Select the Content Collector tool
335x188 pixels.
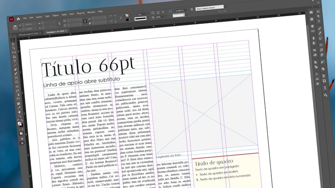click(14, 57)
